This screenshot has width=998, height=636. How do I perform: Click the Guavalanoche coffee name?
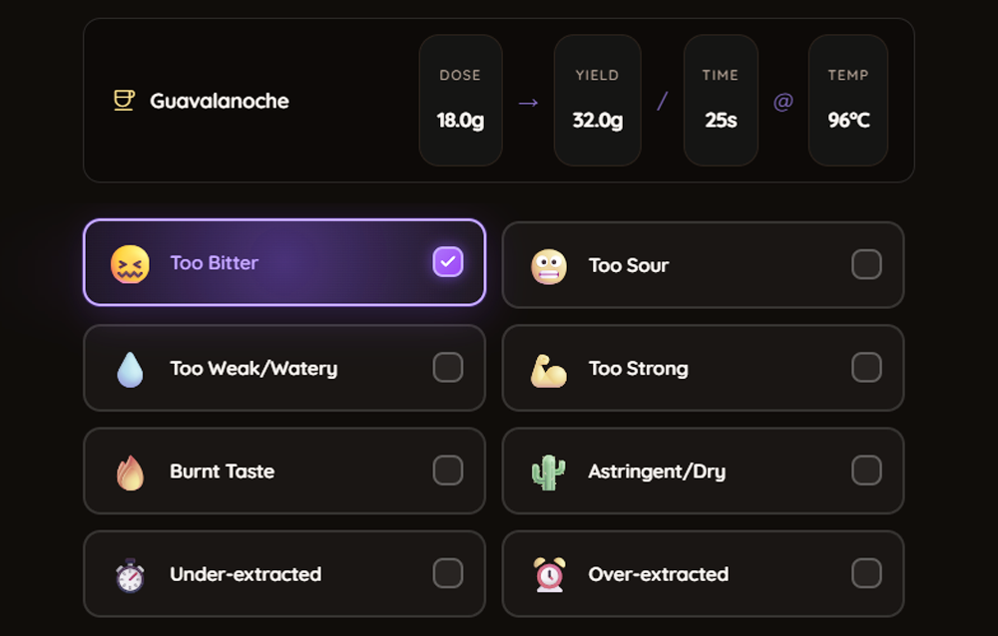[220, 101]
